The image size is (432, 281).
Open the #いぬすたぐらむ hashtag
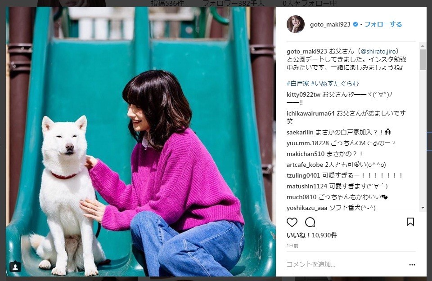coord(335,83)
